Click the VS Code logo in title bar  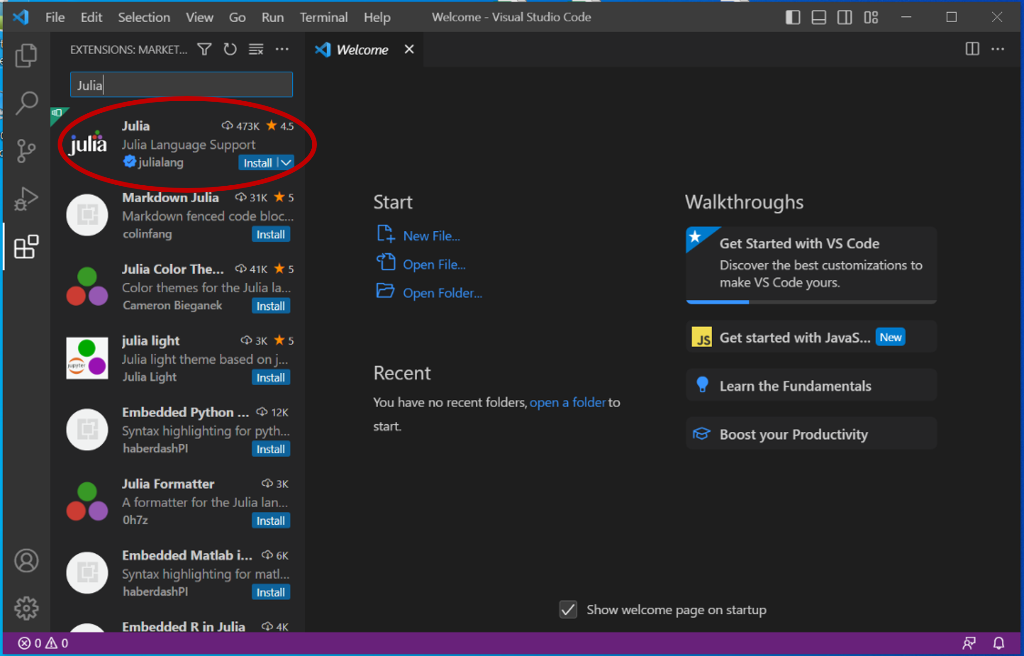point(21,18)
